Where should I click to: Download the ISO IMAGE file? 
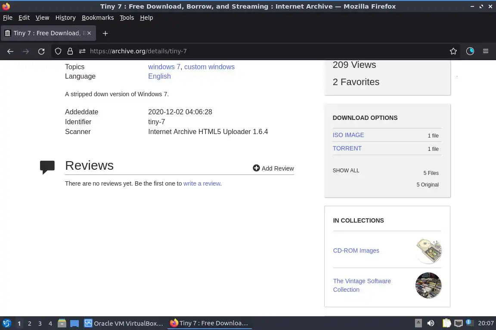tap(348, 135)
